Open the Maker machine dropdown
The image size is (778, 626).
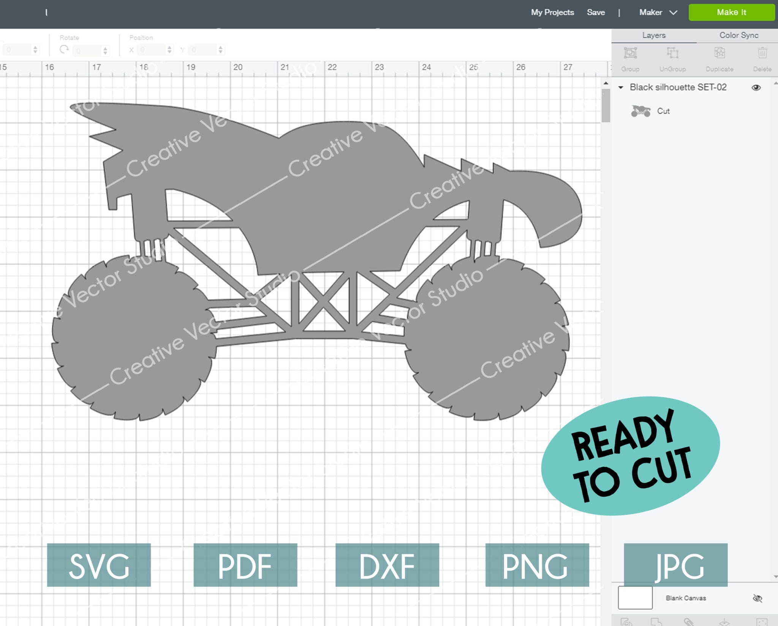pos(658,12)
